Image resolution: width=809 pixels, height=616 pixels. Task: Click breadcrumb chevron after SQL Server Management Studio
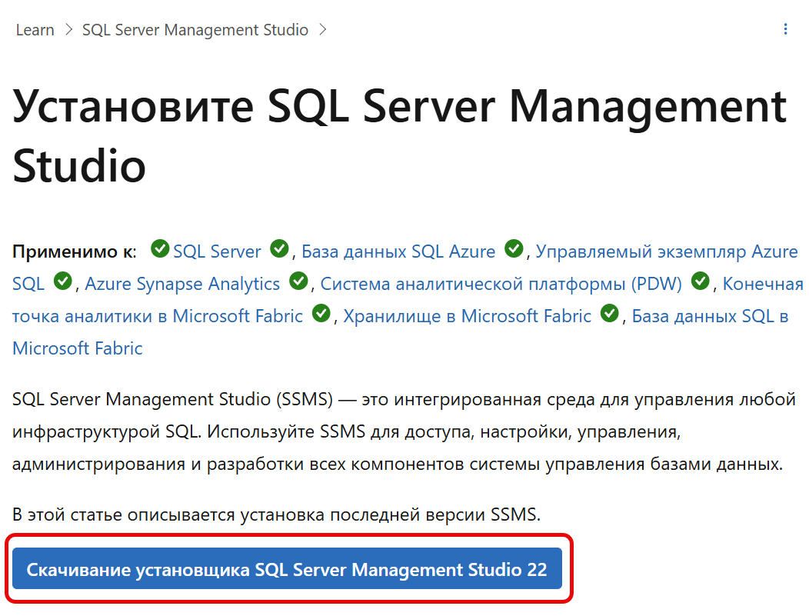pos(323,30)
